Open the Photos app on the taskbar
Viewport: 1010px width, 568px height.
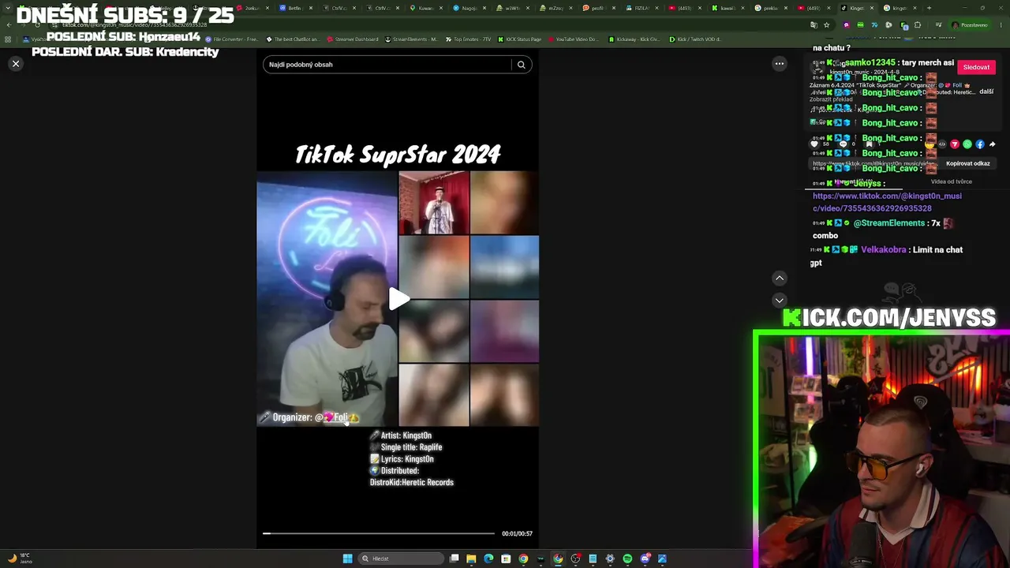click(x=662, y=559)
